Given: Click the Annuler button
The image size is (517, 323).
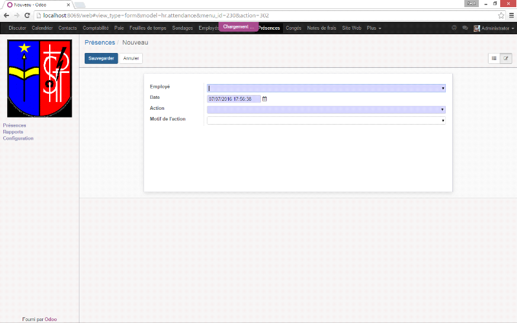Looking at the screenshot, I should point(131,58).
